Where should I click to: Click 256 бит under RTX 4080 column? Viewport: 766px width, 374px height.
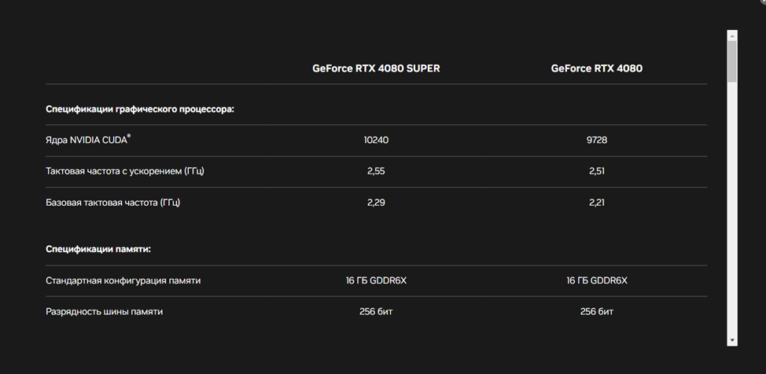(596, 311)
